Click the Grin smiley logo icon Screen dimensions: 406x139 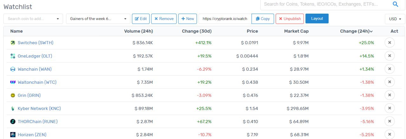13,95
